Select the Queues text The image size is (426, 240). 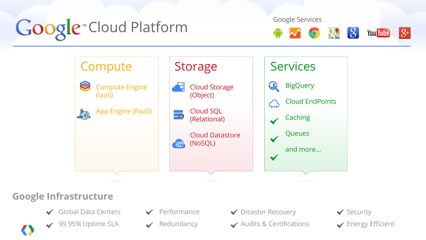click(x=297, y=134)
